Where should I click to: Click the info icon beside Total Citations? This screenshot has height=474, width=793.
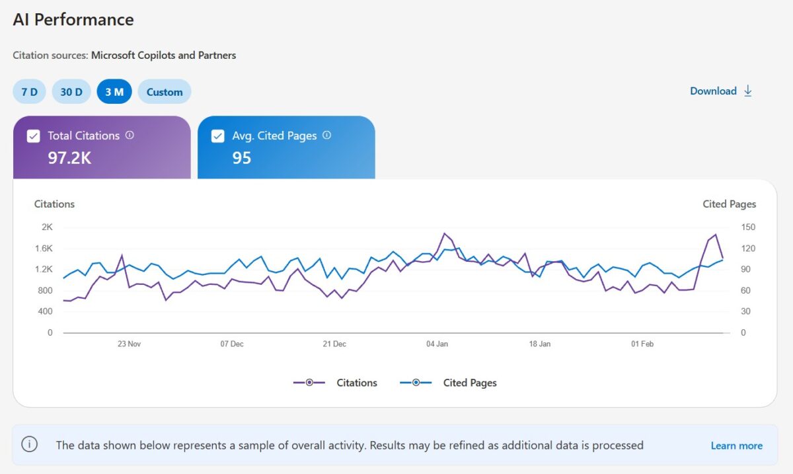tap(130, 135)
